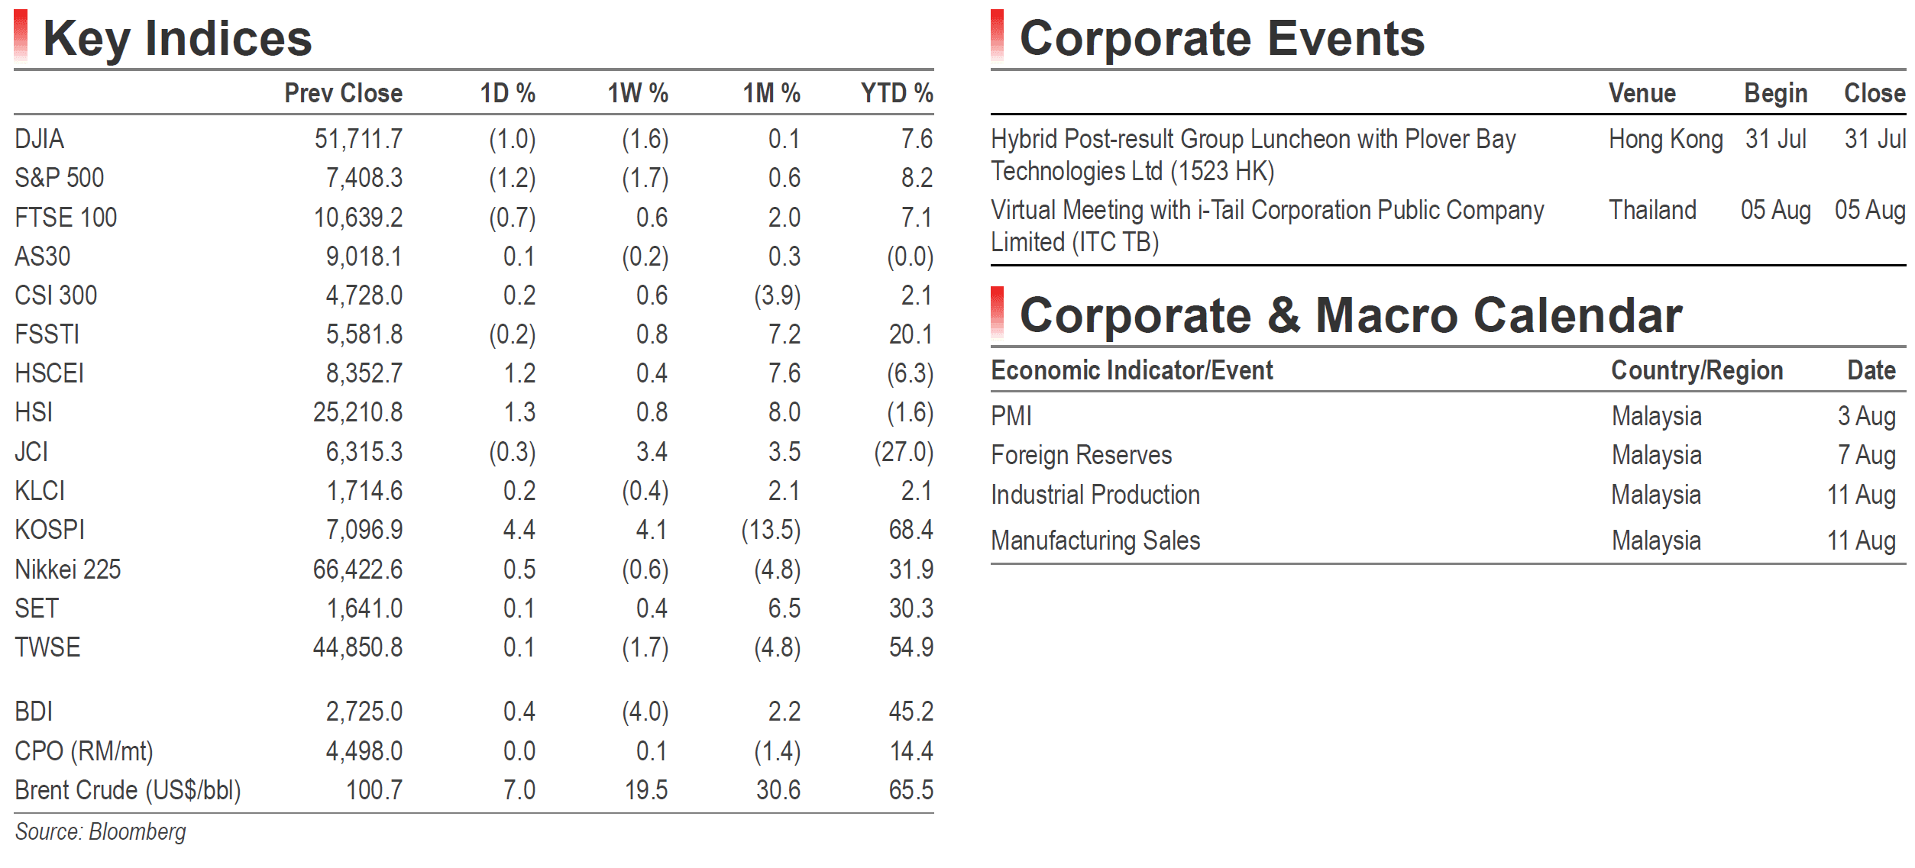This screenshot has width=1915, height=868.
Task: Select the Industrial Production entry
Action: 1095,495
